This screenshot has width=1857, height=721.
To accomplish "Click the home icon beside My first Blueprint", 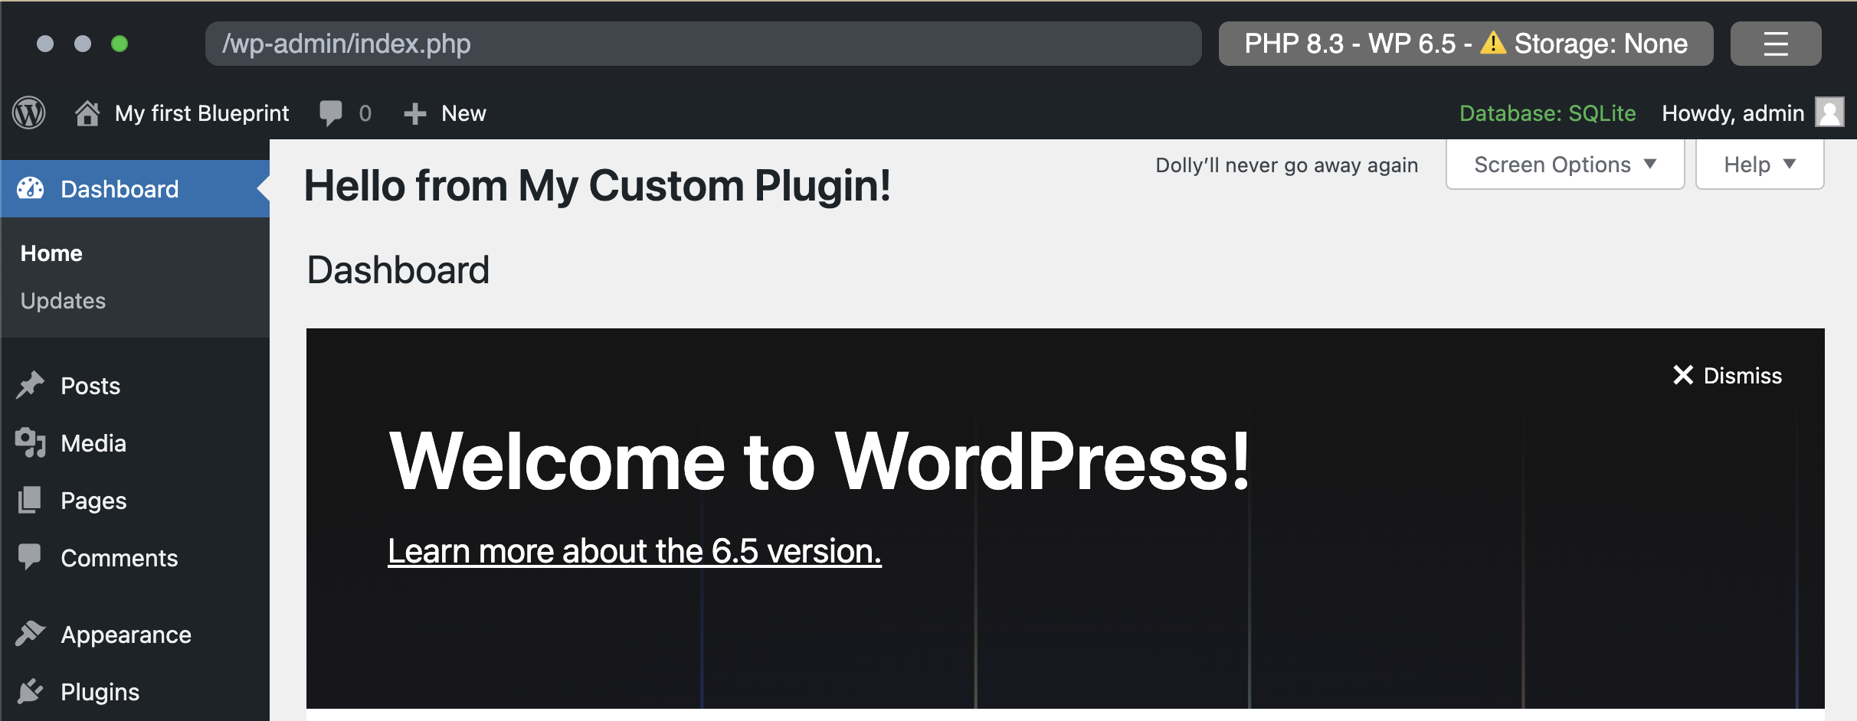I will pos(87,113).
